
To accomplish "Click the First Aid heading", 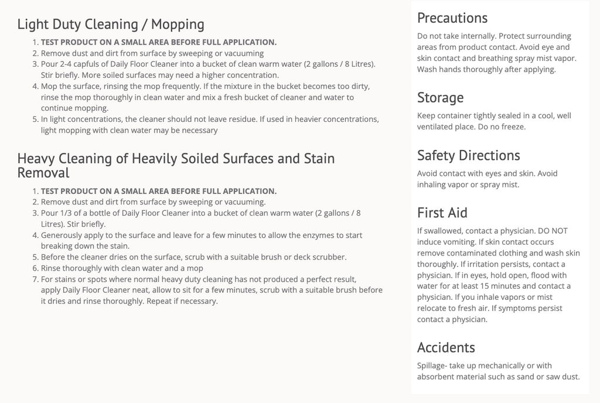I will click(x=442, y=213).
